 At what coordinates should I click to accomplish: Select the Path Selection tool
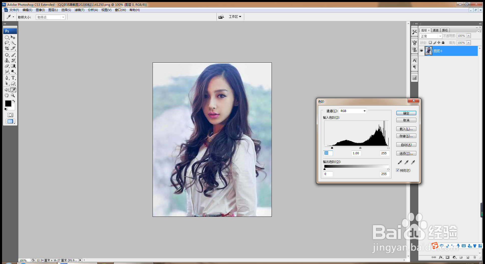[x=7, y=83]
